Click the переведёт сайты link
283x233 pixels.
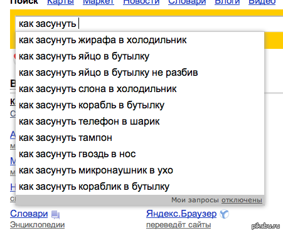178,225
